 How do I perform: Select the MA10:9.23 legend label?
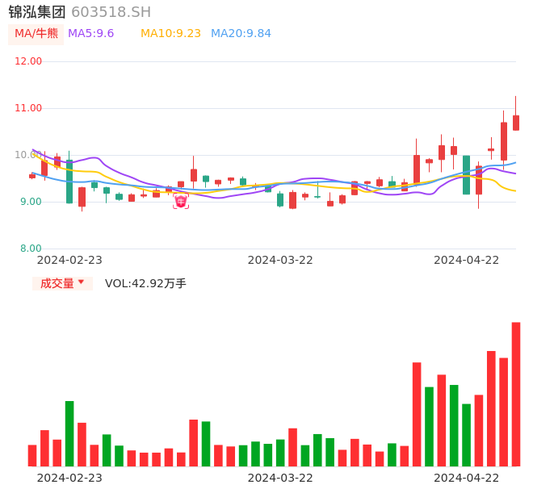coord(170,34)
